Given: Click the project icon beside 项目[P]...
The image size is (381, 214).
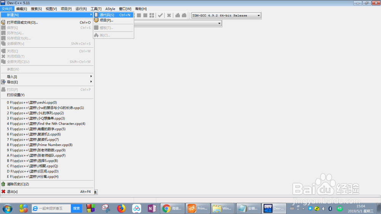Looking at the screenshot, I should tap(96, 20).
